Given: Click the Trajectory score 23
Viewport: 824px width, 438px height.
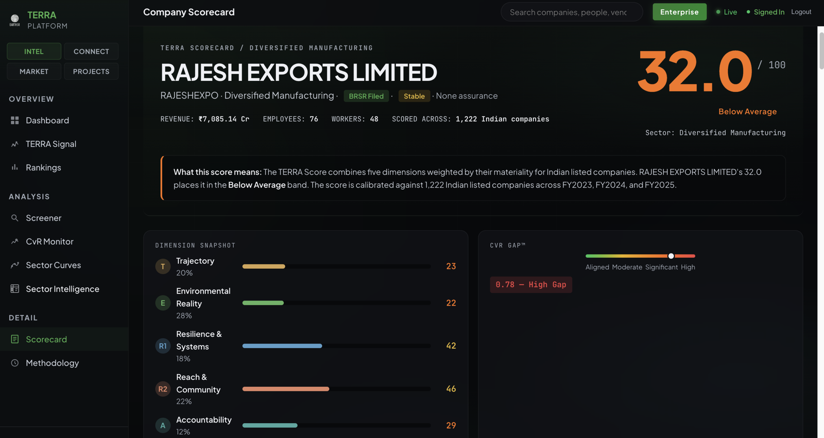Looking at the screenshot, I should click(x=451, y=266).
